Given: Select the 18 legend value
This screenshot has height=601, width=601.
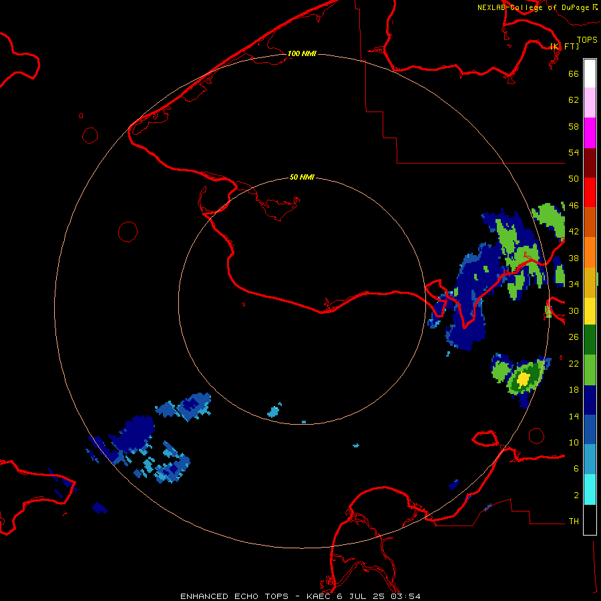Looking at the screenshot, I should [x=574, y=390].
